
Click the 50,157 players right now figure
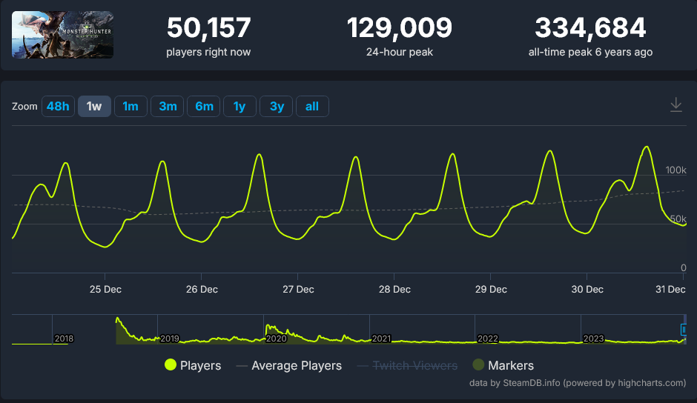tap(208, 28)
